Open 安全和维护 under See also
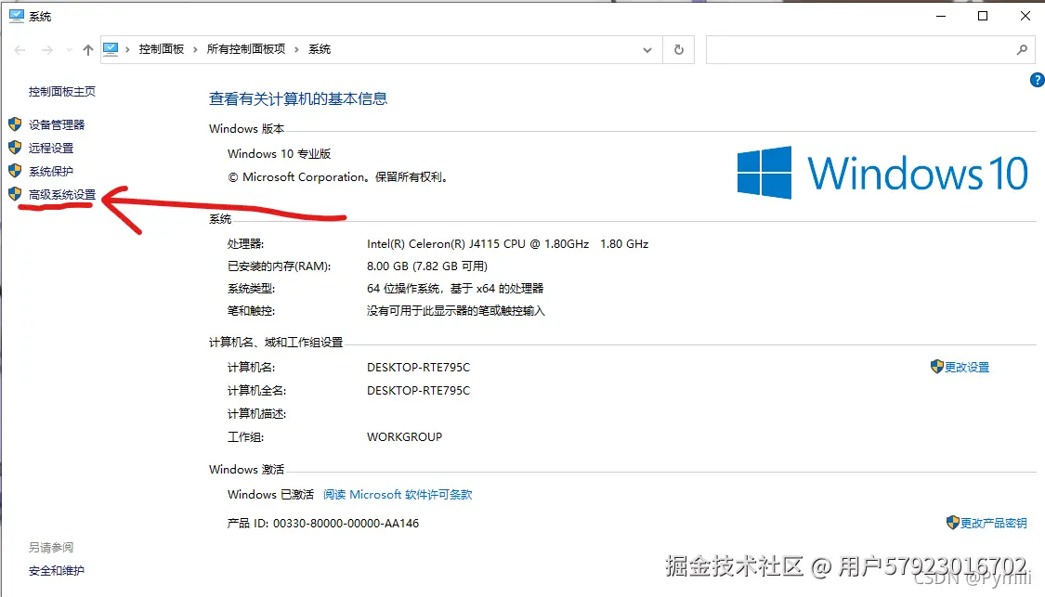 pyautogui.click(x=57, y=570)
